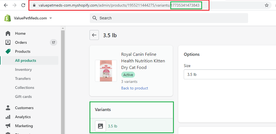Image resolution: width=276 pixels, height=134 pixels.
Task: Click the Analytics bar chart icon
Action: pyautogui.click(x=8, y=117)
